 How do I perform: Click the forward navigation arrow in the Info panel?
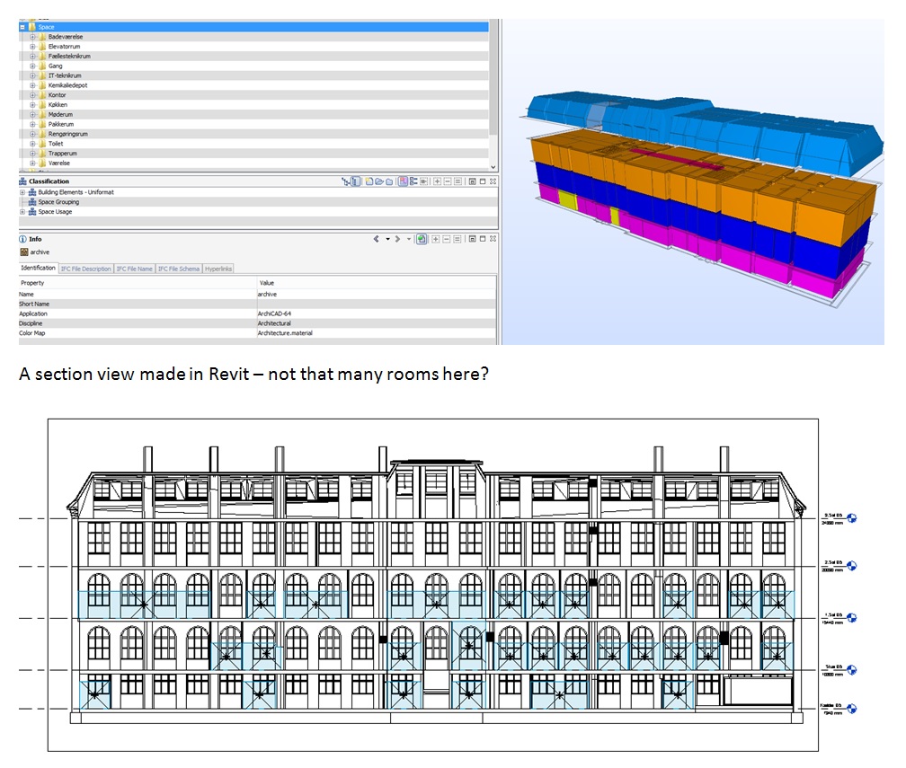397,239
